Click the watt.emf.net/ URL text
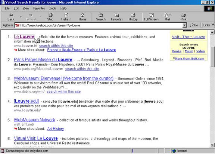This screenshot has height=154, width=215. 24,125
